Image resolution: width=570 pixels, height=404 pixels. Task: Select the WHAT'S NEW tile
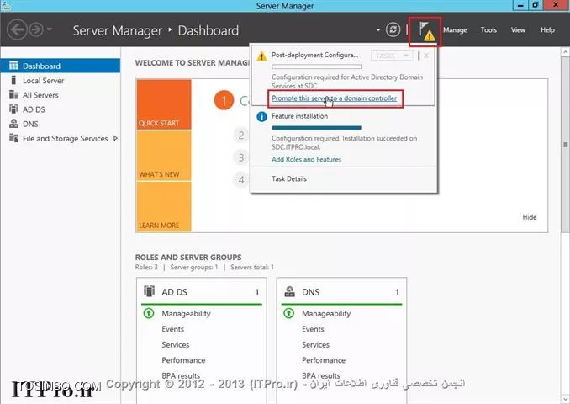click(164, 156)
